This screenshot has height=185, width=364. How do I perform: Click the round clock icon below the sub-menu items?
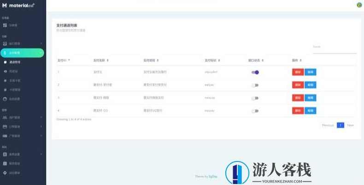coord(5,99)
